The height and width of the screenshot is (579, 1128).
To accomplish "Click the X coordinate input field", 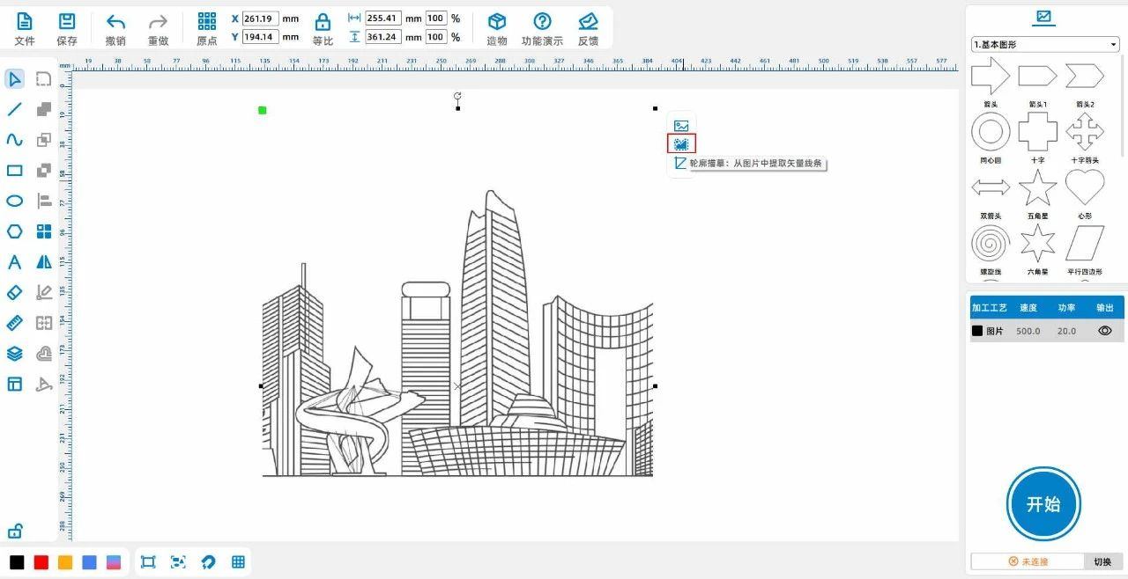I will click(261, 18).
